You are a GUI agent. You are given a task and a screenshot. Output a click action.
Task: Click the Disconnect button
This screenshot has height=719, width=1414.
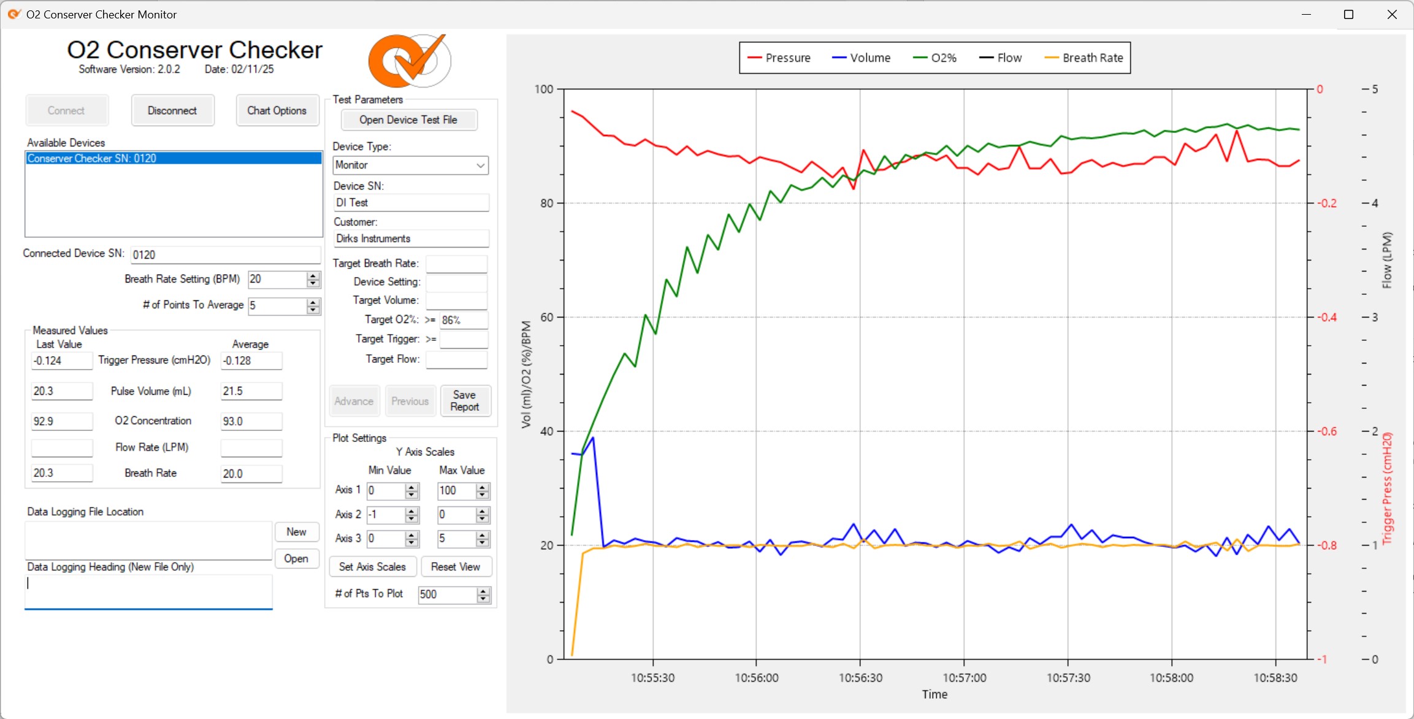[172, 110]
